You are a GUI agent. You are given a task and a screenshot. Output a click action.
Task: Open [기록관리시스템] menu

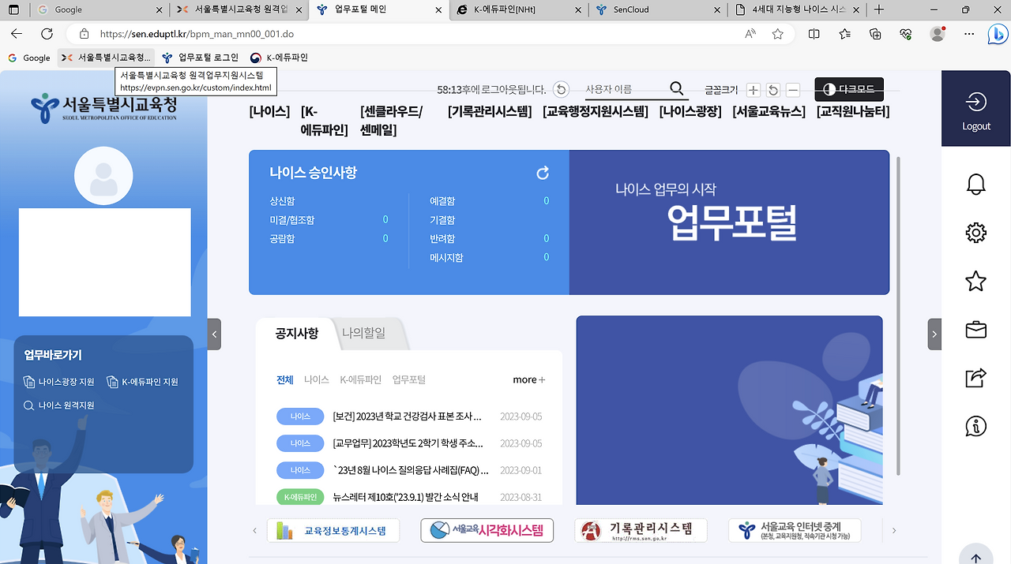490,111
